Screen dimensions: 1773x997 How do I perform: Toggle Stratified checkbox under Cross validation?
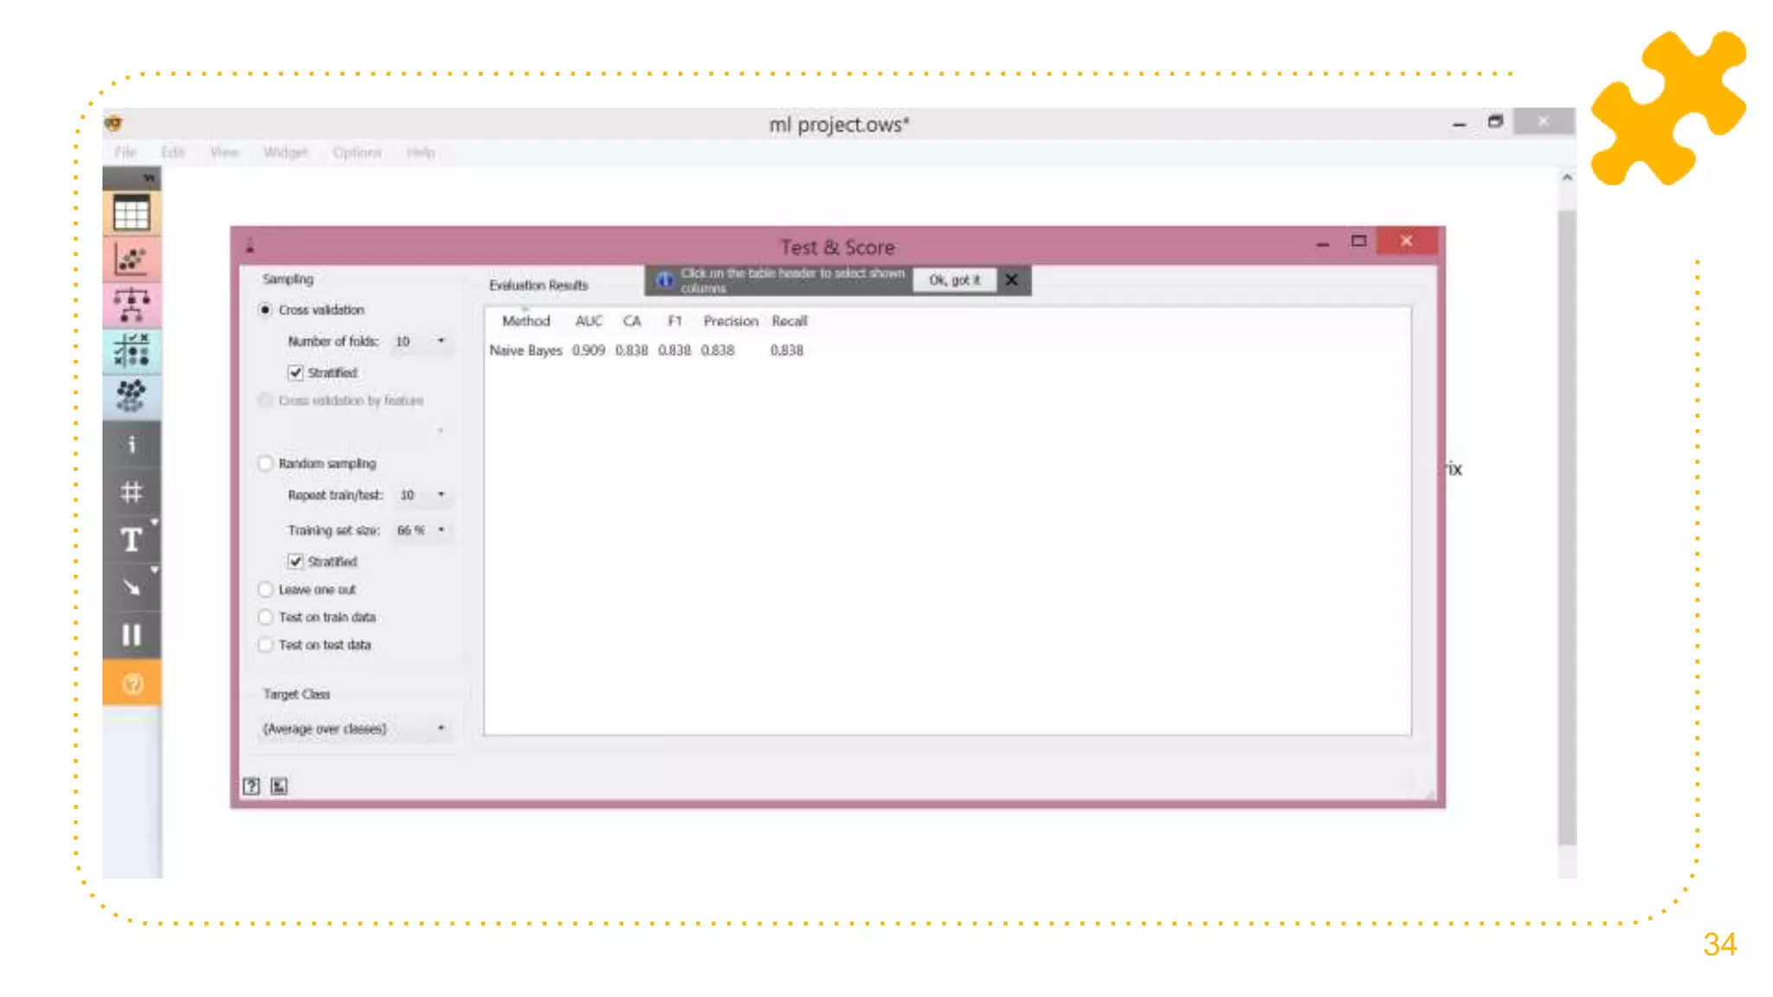[x=296, y=373]
